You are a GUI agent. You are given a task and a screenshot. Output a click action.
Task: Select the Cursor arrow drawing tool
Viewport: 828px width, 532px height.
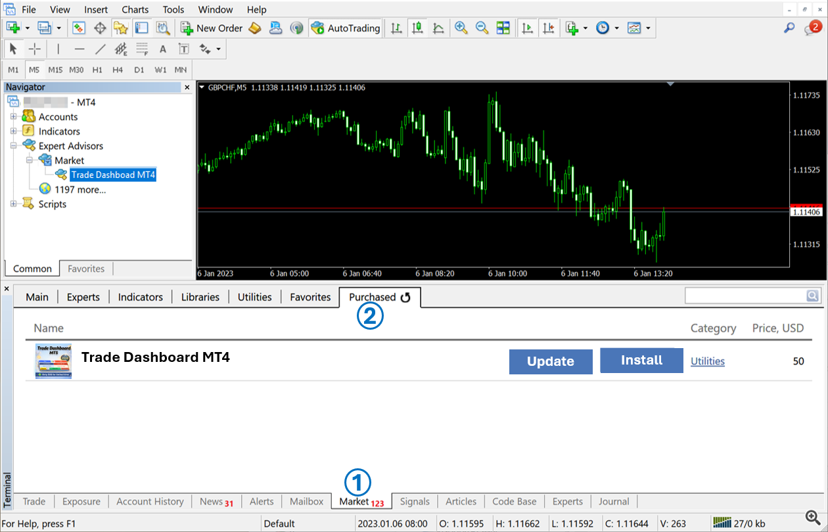coord(14,49)
